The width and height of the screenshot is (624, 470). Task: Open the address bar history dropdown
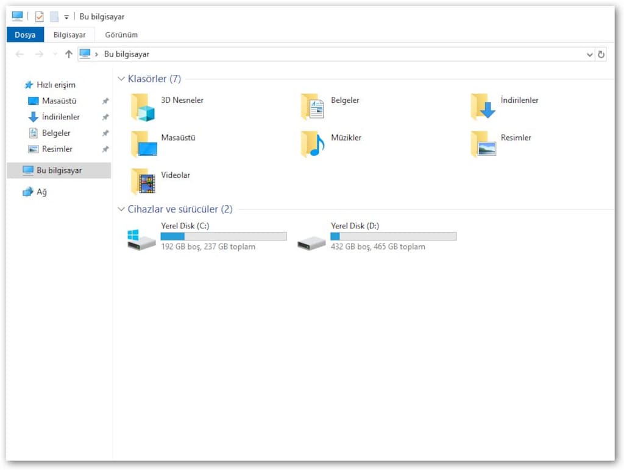[x=589, y=54]
